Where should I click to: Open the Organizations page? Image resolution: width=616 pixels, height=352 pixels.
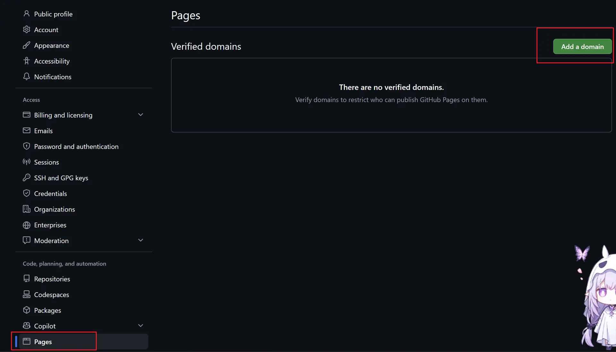pos(84,209)
